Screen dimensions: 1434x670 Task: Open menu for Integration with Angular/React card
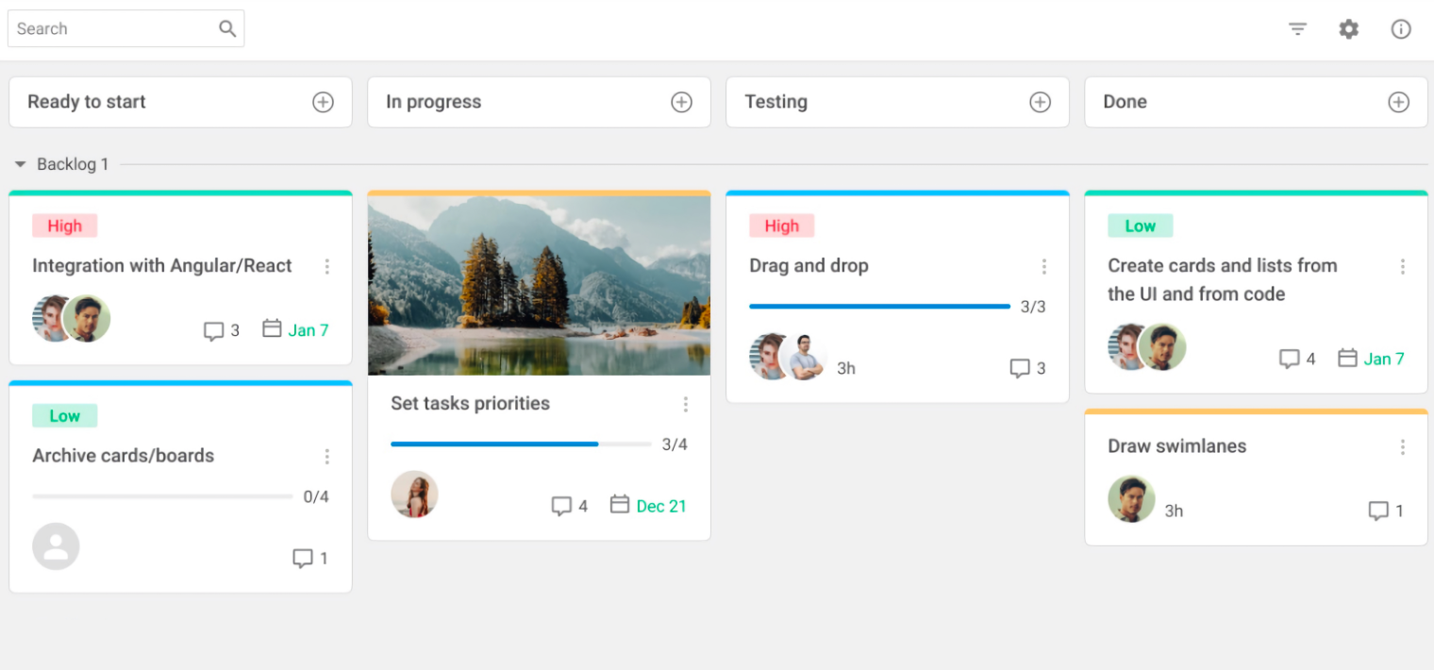(x=327, y=266)
